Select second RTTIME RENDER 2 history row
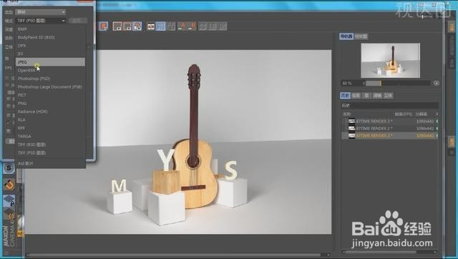458x259 pixels. pos(390,128)
